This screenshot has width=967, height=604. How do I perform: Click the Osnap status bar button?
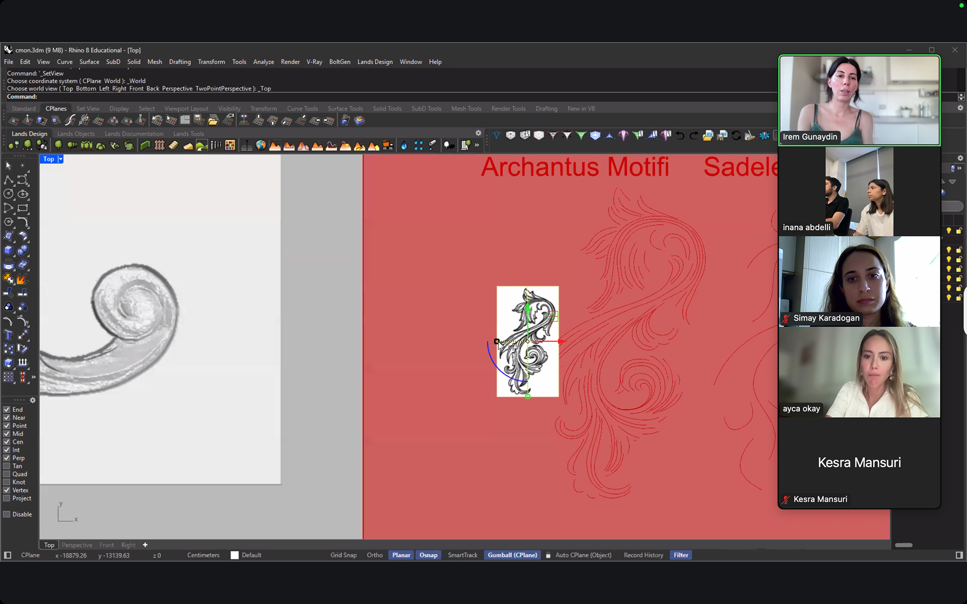pyautogui.click(x=429, y=555)
